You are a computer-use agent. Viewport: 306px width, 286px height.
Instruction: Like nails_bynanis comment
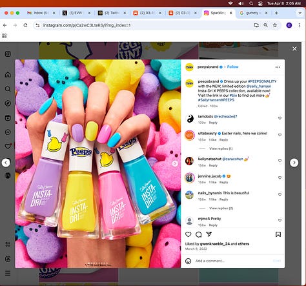pyautogui.click(x=280, y=194)
